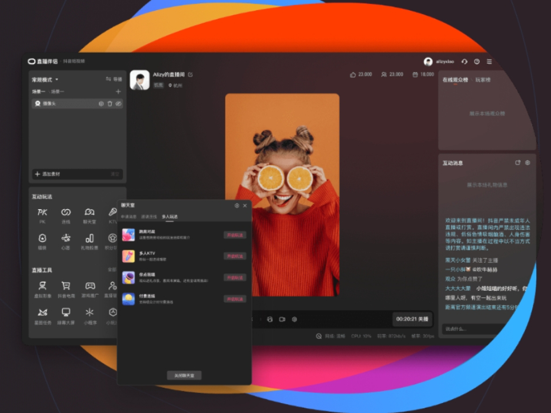Edit the live room title

(190, 75)
